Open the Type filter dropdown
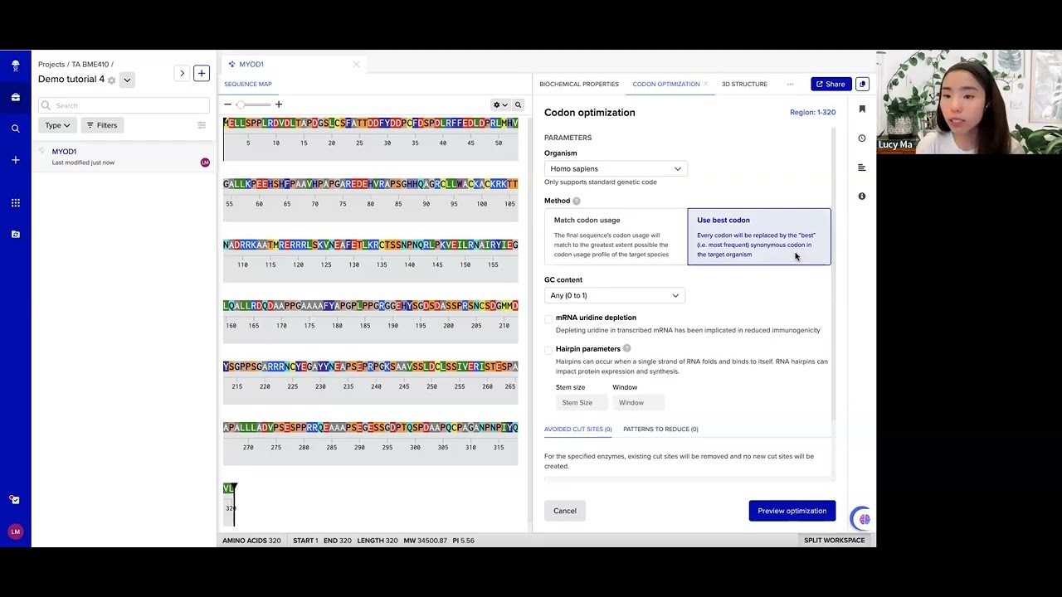Viewport: 1062px width, 597px height. point(58,125)
